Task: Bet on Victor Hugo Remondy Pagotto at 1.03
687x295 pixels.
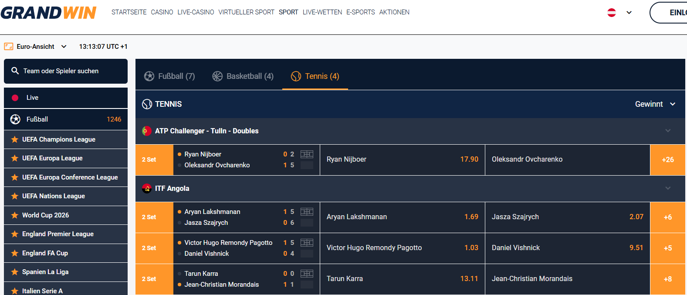Action: 403,248
